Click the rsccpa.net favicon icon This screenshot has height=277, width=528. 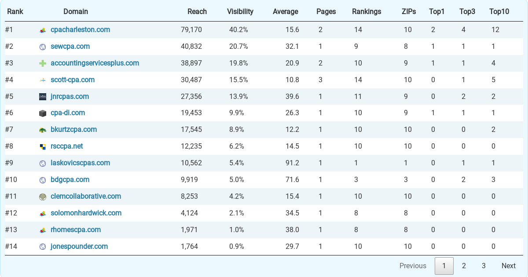(x=43, y=147)
